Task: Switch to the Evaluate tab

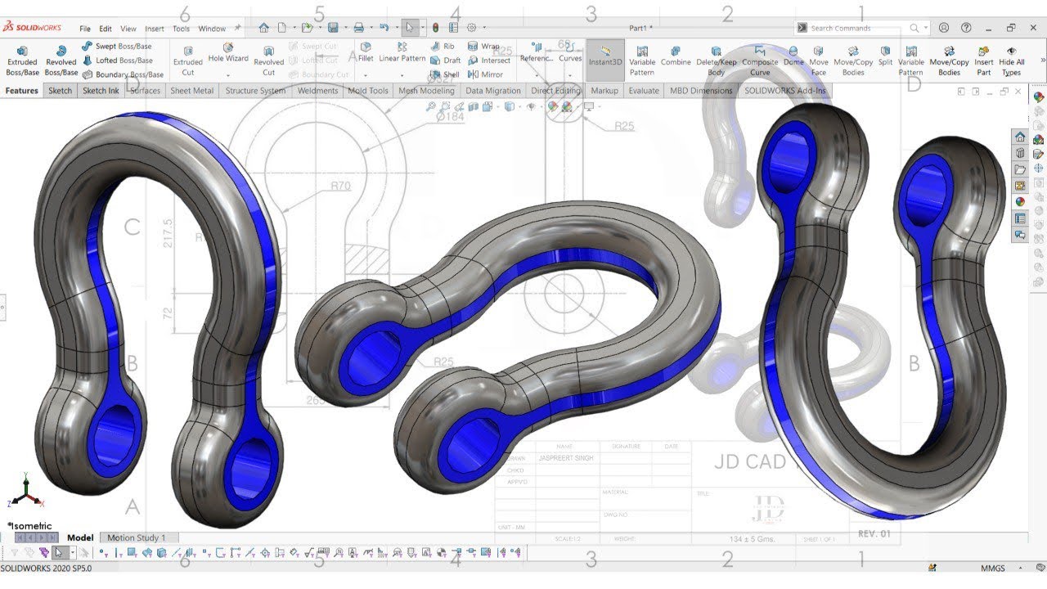Action: click(x=644, y=91)
